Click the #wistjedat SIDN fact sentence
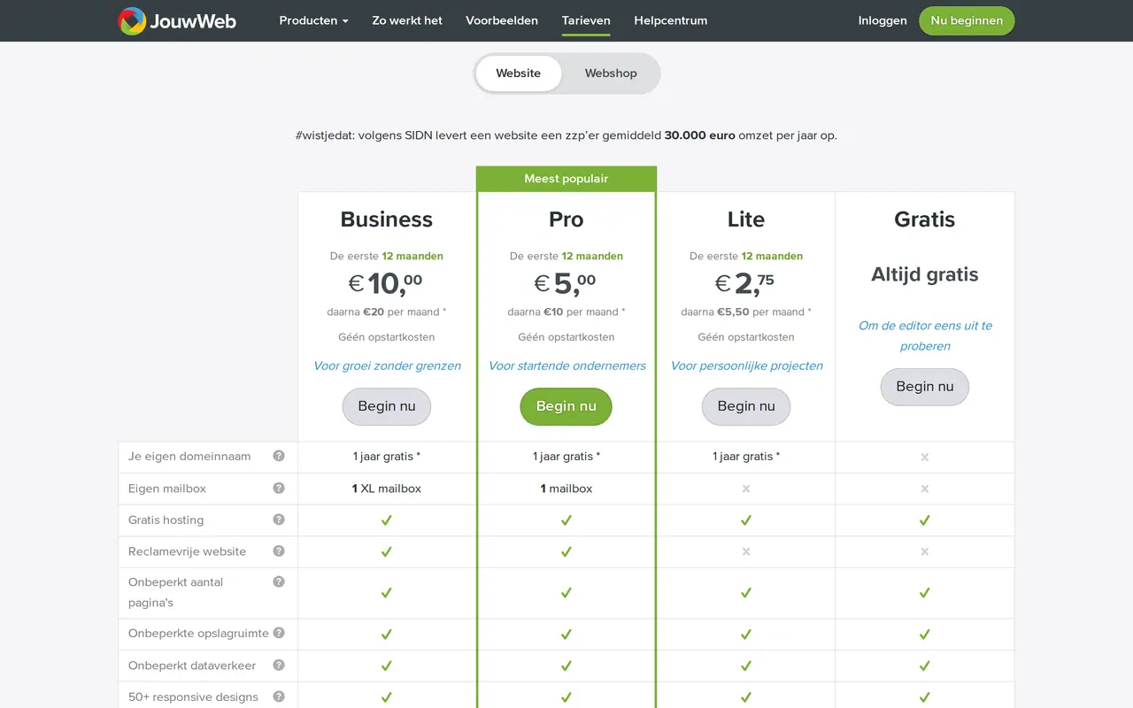The image size is (1133, 708). (566, 135)
